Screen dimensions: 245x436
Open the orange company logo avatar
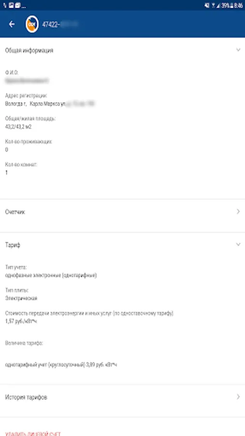click(32, 25)
